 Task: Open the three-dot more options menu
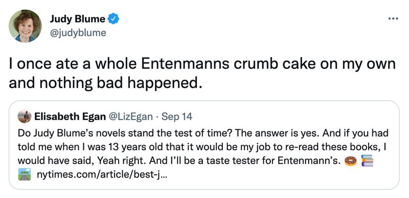click(393, 18)
